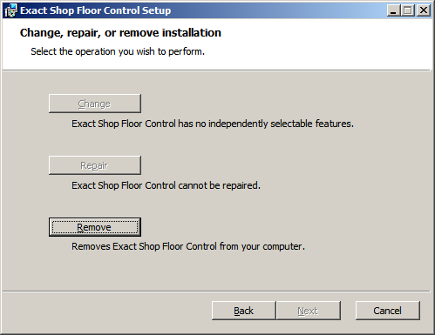Click the separator line above the Cancel button
This screenshot has width=435, height=335.
[216, 291]
